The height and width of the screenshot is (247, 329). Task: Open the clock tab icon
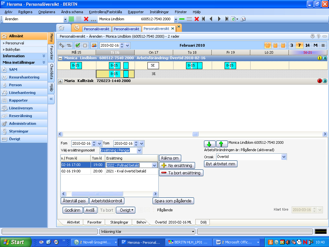tap(77, 28)
